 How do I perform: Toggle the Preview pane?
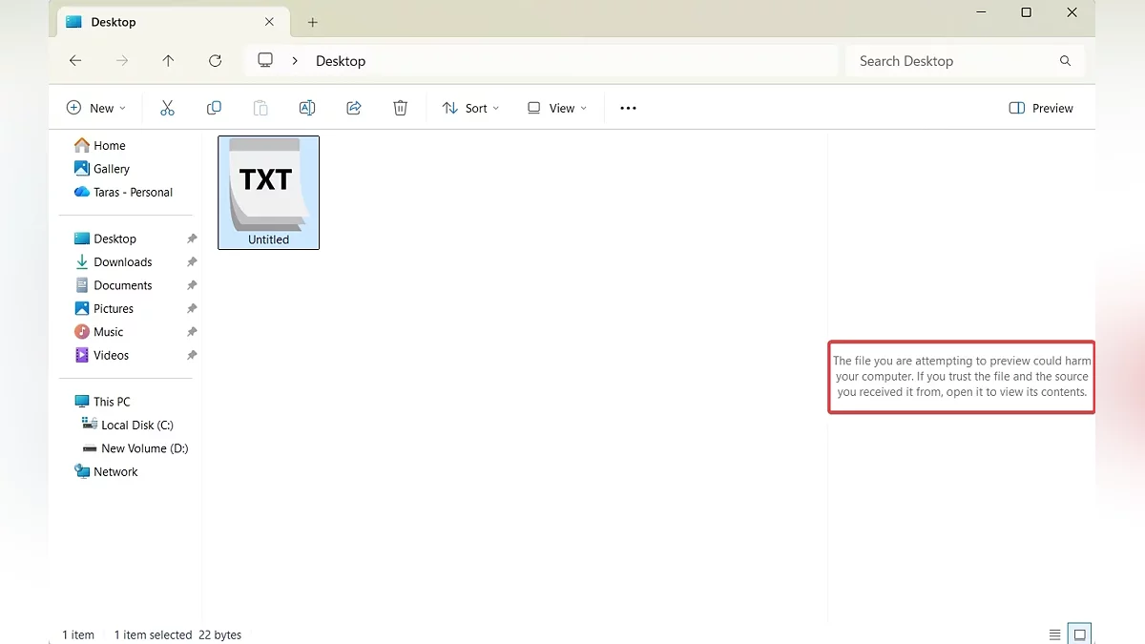point(1041,108)
